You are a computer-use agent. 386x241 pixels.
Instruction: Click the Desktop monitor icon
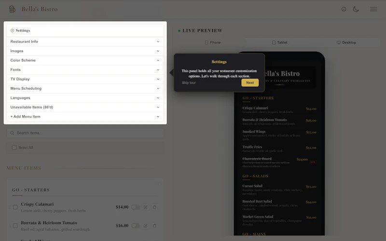[x=339, y=42]
